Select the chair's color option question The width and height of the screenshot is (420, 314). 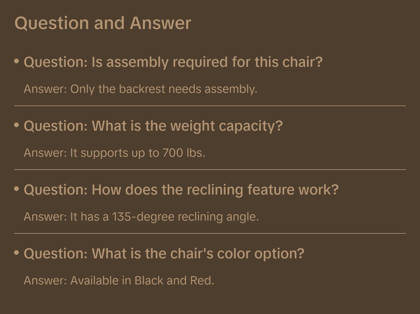[164, 254]
